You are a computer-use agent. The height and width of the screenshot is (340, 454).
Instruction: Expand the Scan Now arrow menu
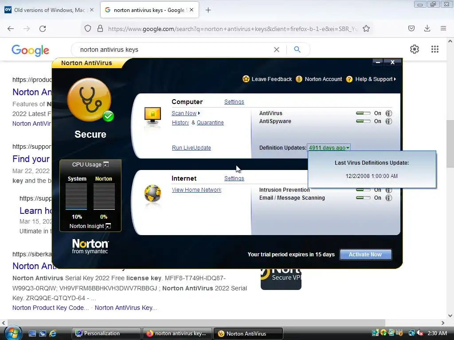[199, 113]
